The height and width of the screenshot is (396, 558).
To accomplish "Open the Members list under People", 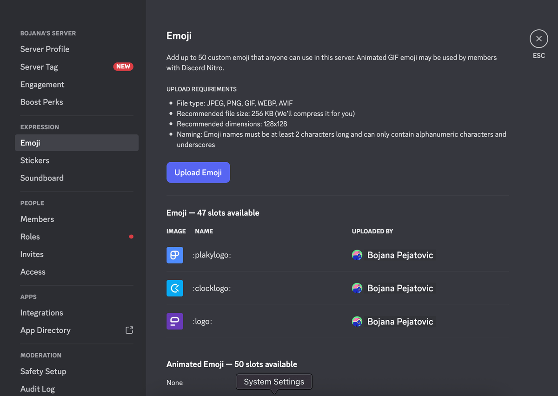I will point(37,219).
